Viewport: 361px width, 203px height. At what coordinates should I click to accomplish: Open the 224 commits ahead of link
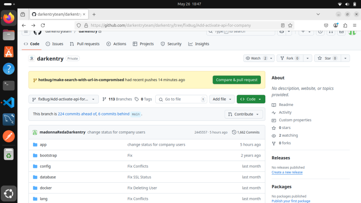click(x=77, y=114)
